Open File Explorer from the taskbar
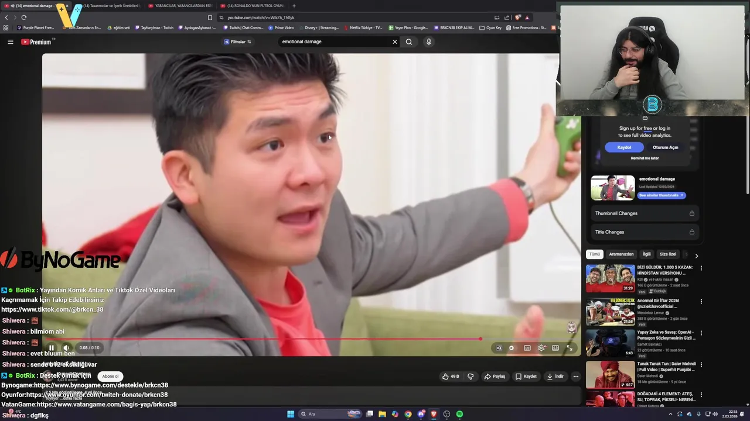Screen dimensions: 750x421 pyautogui.click(x=382, y=414)
